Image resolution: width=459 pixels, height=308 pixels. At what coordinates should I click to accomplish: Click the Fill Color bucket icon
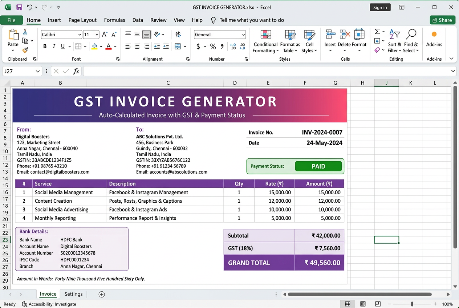94,46
